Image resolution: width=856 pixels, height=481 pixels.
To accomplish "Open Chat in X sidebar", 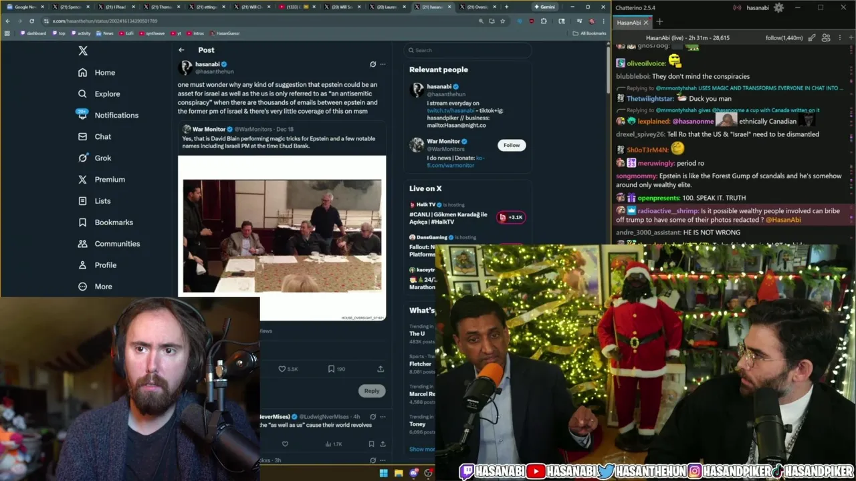I will pos(94,136).
